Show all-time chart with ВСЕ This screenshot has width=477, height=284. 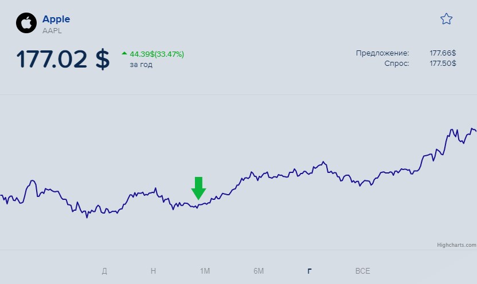[362, 271]
